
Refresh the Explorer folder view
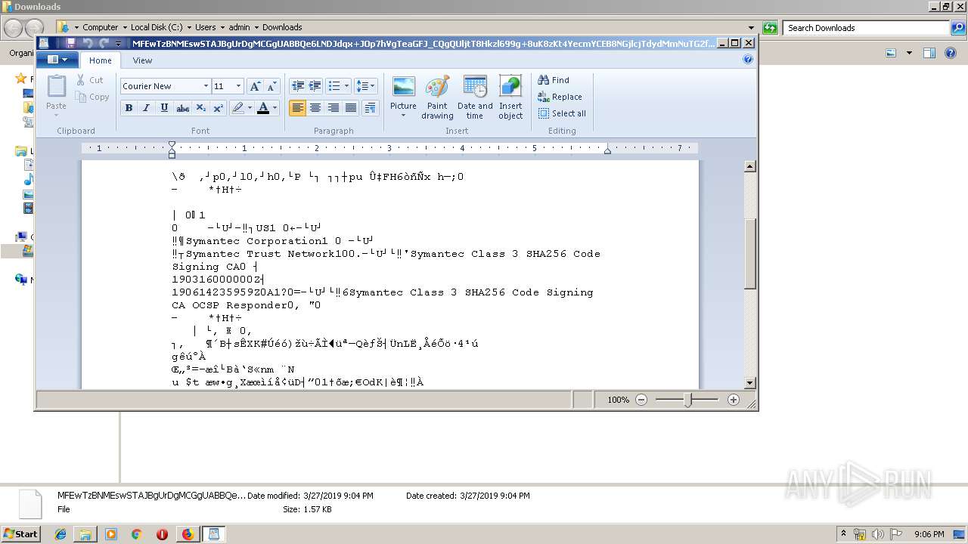770,28
